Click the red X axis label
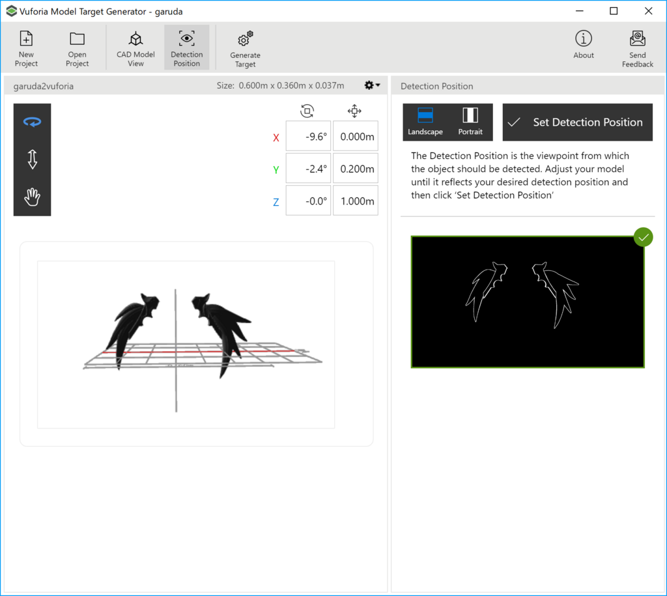Viewport: 667px width, 596px height. [276, 137]
